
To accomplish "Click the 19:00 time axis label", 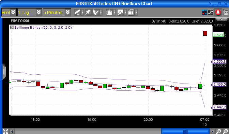I will coord(92,120).
